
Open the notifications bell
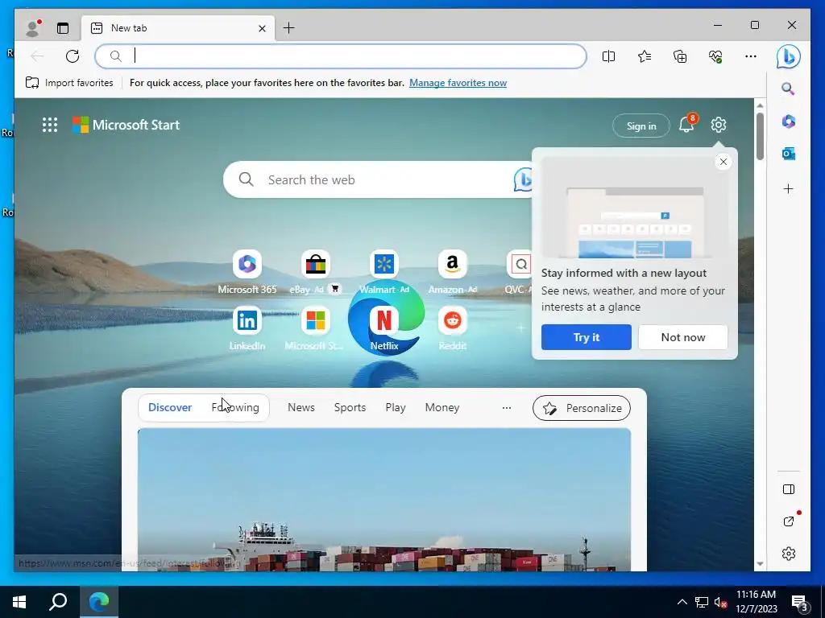686,125
